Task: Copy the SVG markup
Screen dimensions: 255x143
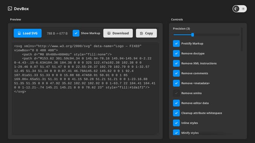Action: (146, 33)
